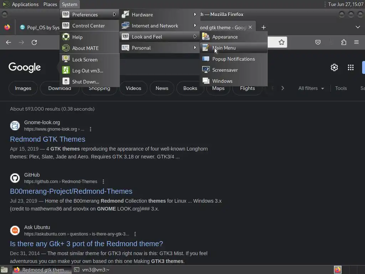Close the Redmond gtk theme tab
Screen dimensions: 365x274
(x=250, y=27)
